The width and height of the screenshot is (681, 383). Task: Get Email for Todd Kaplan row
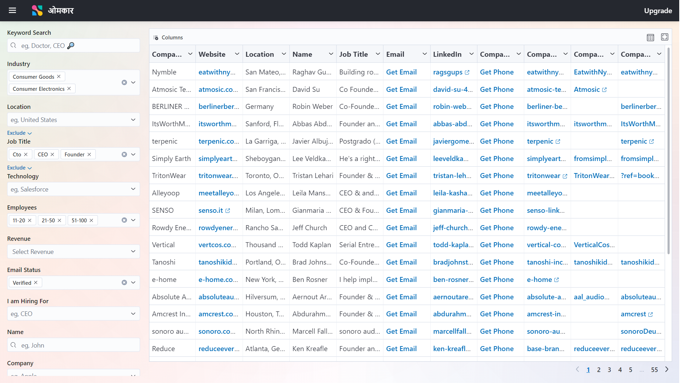point(401,245)
